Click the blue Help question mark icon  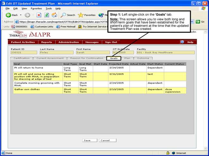(182, 42)
